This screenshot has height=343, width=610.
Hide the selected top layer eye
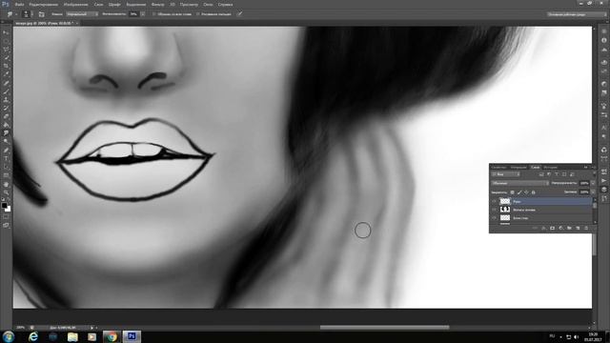(494, 201)
